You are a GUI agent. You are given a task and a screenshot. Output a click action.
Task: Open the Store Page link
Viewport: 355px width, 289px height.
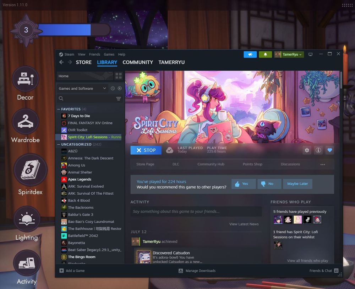(145, 164)
